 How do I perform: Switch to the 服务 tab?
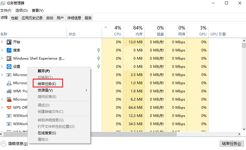[88, 18]
